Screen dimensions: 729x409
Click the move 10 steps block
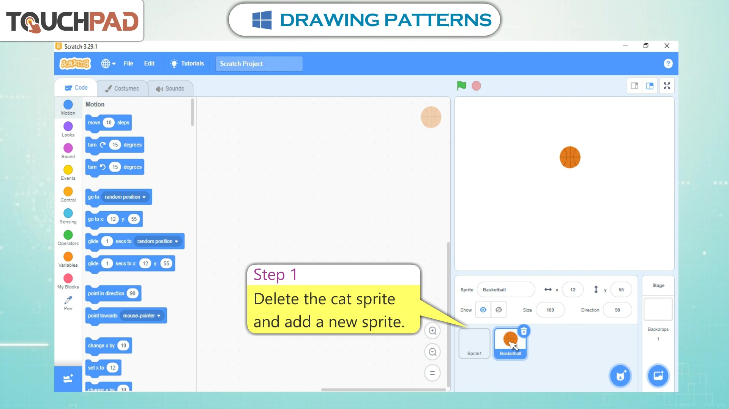(109, 123)
